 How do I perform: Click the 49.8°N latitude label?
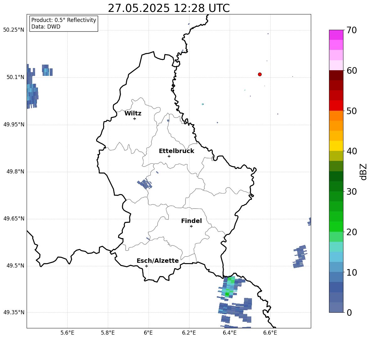click(x=15, y=172)
